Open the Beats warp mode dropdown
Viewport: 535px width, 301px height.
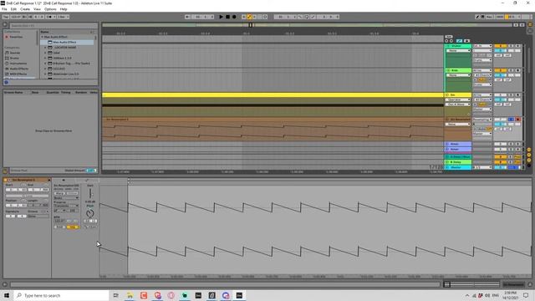pyautogui.click(x=66, y=198)
